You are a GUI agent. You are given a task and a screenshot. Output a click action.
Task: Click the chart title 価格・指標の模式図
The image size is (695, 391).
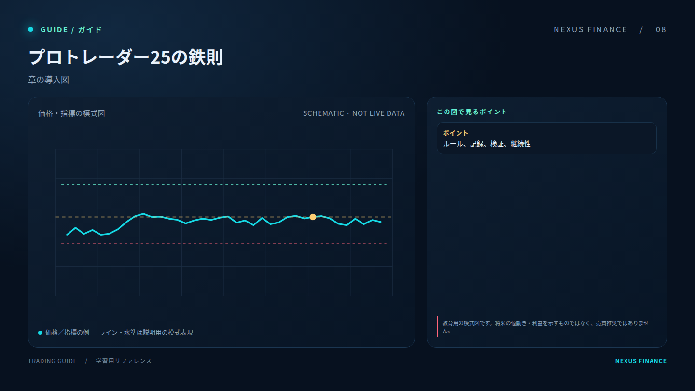(x=71, y=113)
